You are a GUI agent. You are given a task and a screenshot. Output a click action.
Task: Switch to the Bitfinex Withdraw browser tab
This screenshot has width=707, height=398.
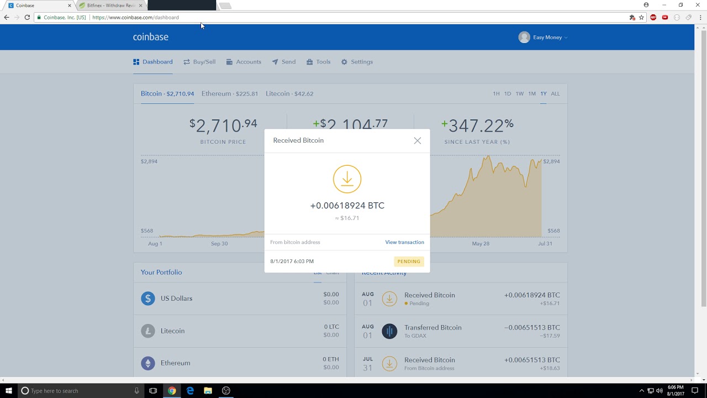tap(111, 6)
